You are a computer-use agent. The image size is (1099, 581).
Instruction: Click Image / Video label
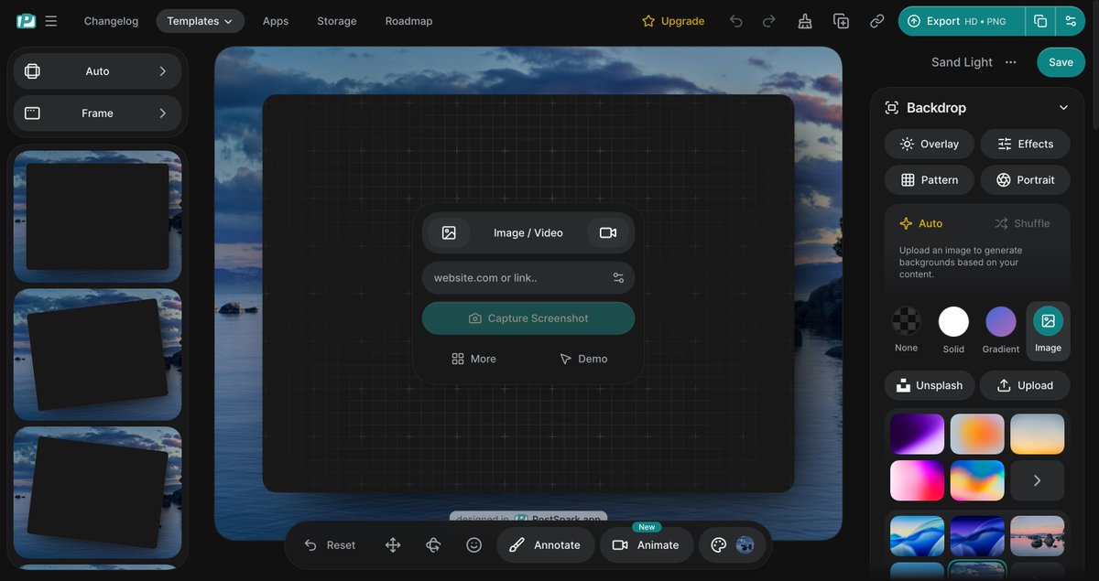click(528, 233)
